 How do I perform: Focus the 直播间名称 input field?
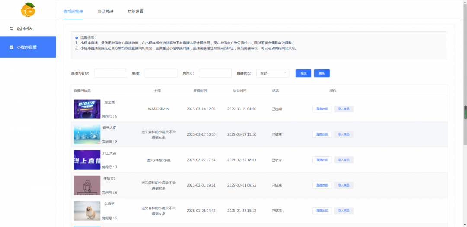coord(110,73)
